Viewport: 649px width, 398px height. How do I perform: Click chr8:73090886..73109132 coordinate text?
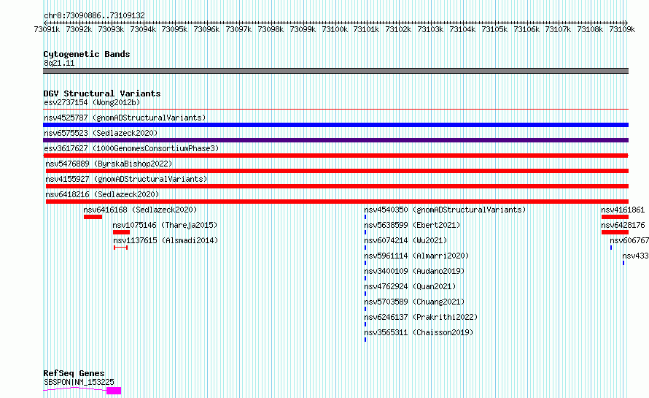tap(94, 16)
